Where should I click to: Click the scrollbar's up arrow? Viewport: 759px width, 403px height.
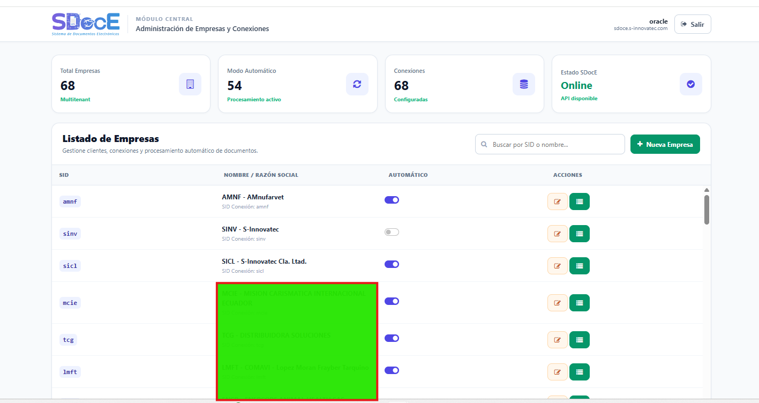point(707,190)
